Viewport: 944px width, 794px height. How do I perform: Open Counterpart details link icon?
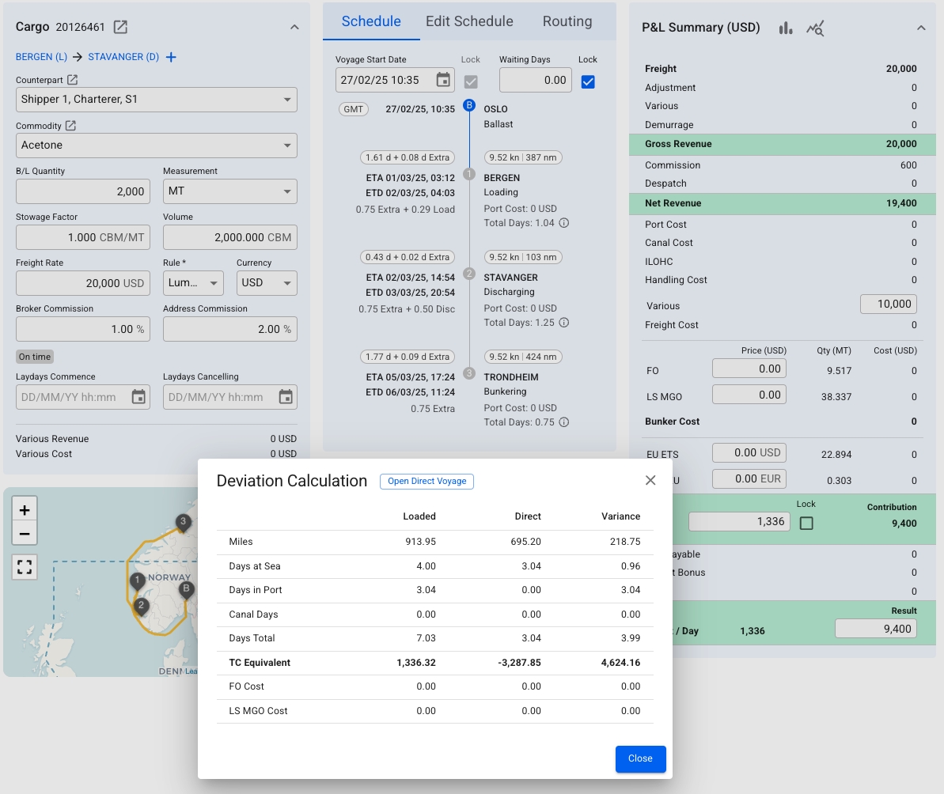[72, 80]
